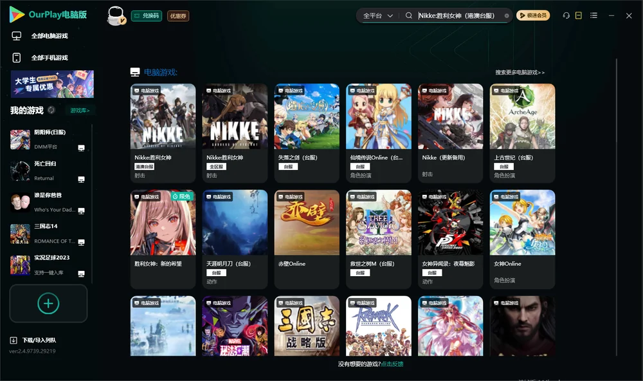Viewport: 643px width, 381px height.
Task: Click the search magnifier icon
Action: pyautogui.click(x=409, y=15)
